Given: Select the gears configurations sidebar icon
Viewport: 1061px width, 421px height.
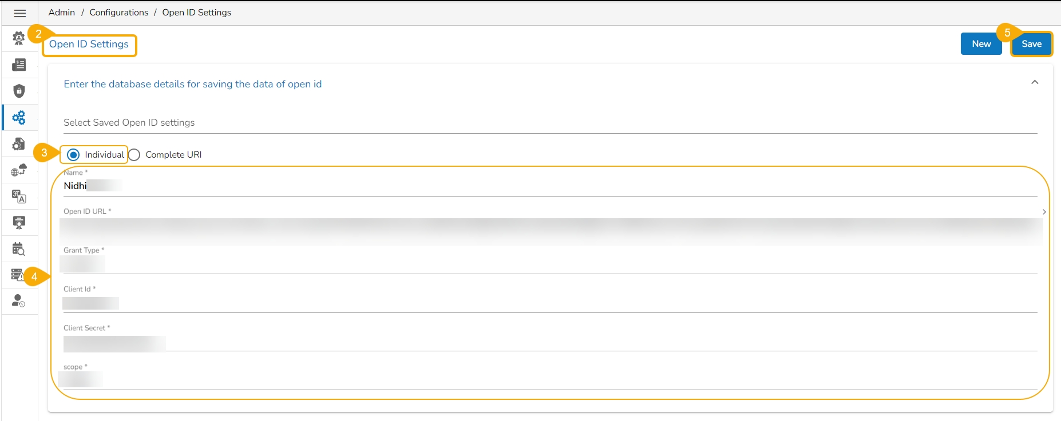Looking at the screenshot, I should coord(19,118).
